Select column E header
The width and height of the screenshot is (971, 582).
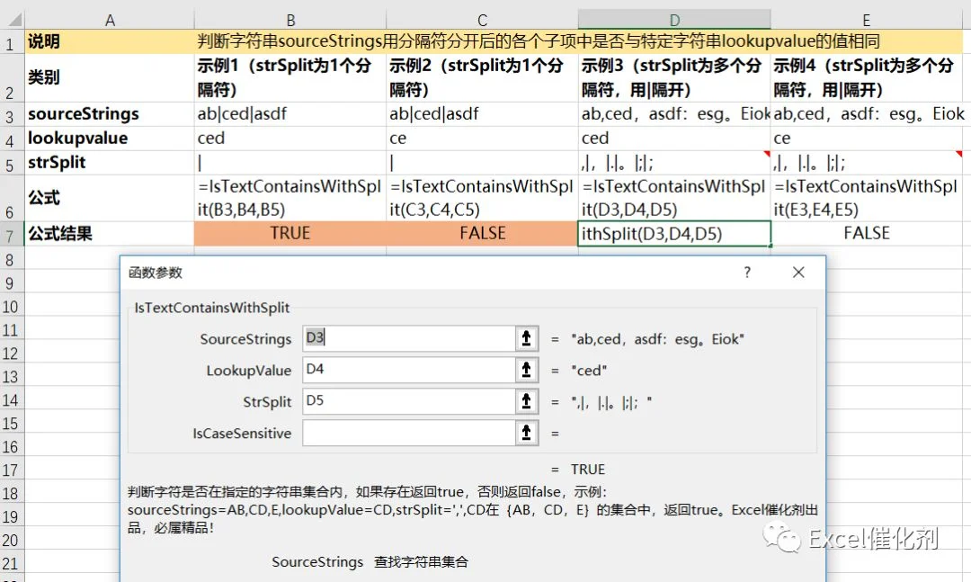click(867, 20)
